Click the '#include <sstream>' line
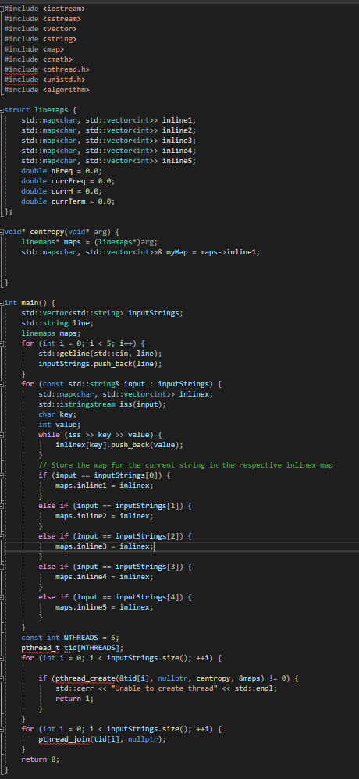Image resolution: width=359 pixels, height=779 pixels. [43, 19]
